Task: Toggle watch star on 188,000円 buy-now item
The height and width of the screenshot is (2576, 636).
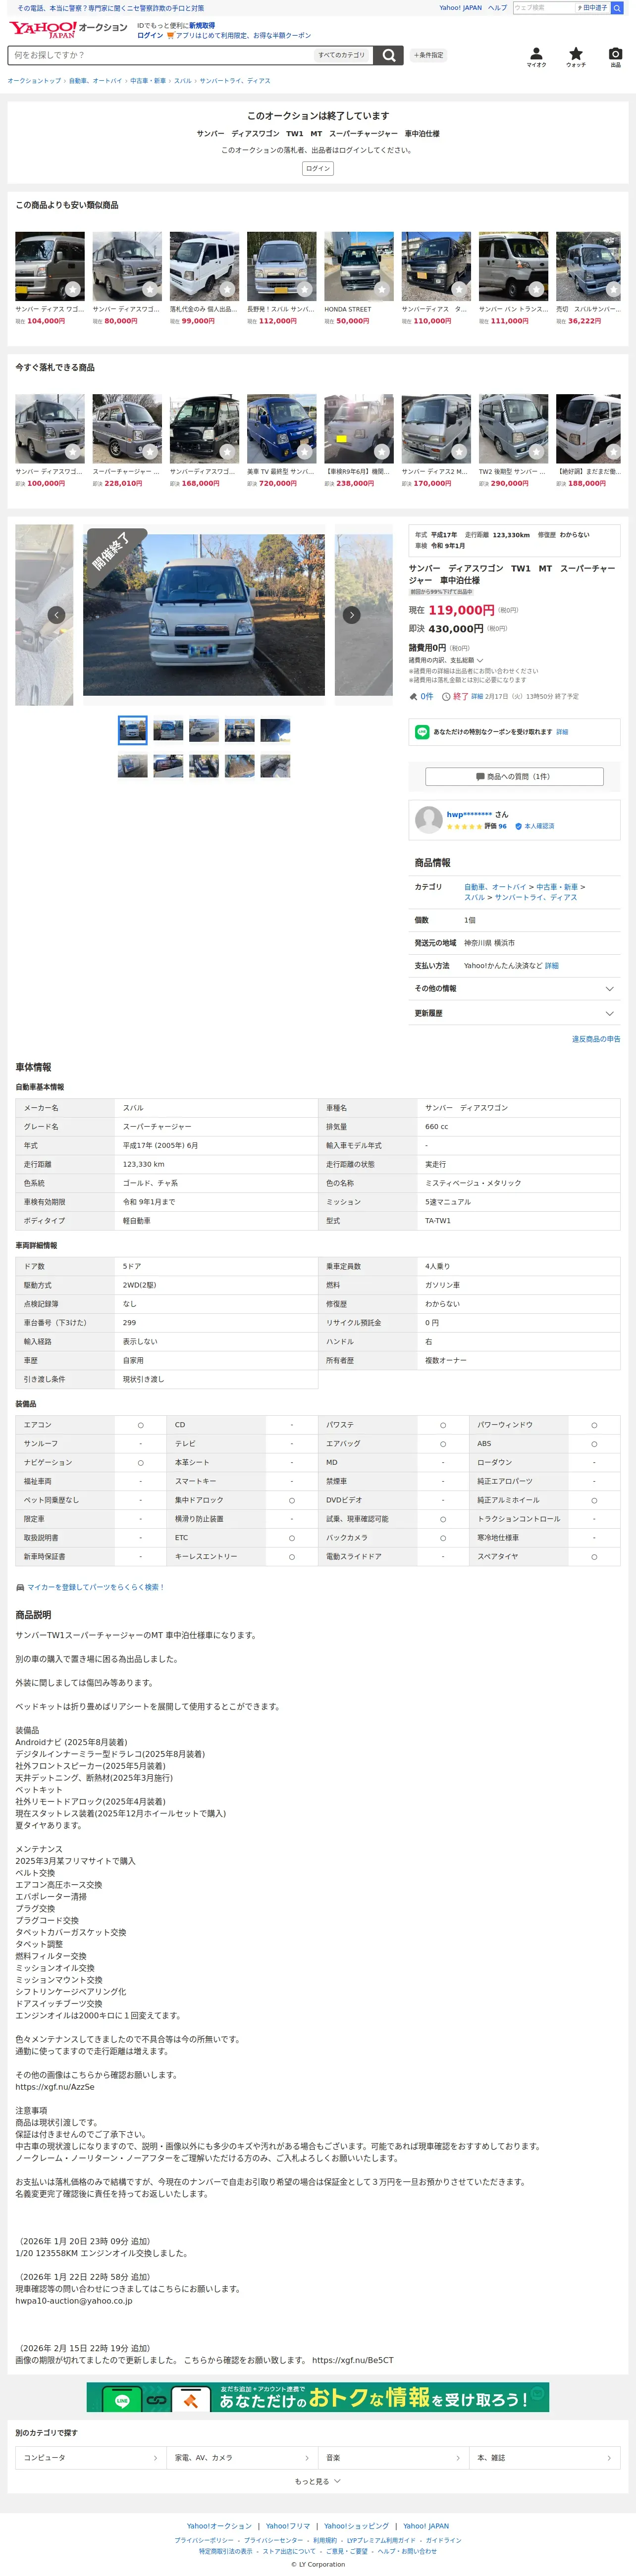Action: pos(613,451)
